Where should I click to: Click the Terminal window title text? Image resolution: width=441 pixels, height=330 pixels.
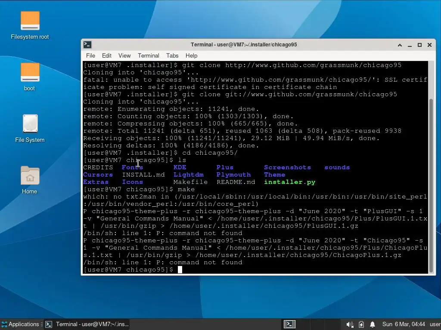244,45
